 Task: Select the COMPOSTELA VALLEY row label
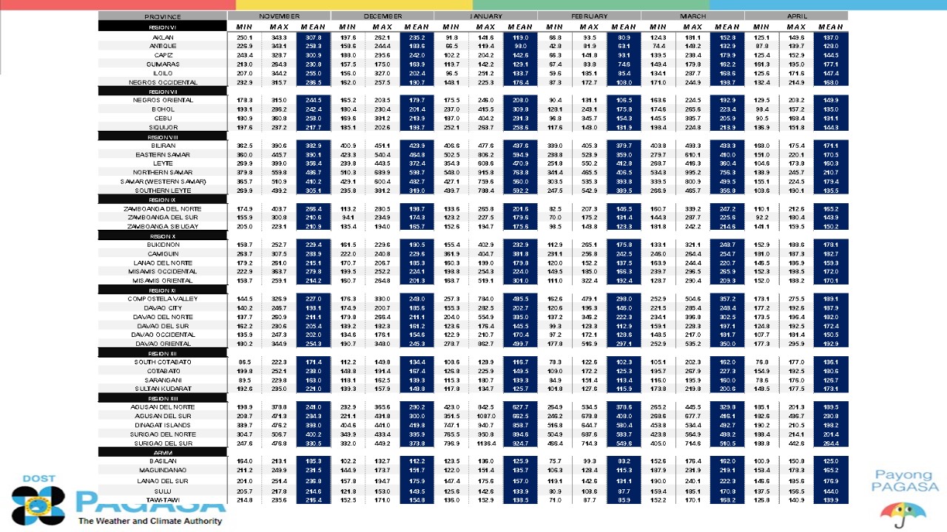coord(163,299)
